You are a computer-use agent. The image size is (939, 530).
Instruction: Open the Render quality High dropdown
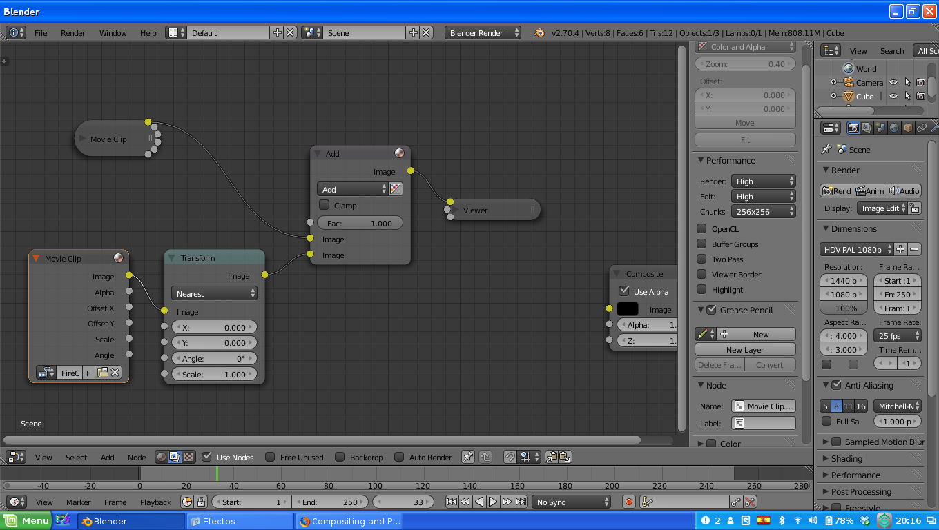[763, 181]
